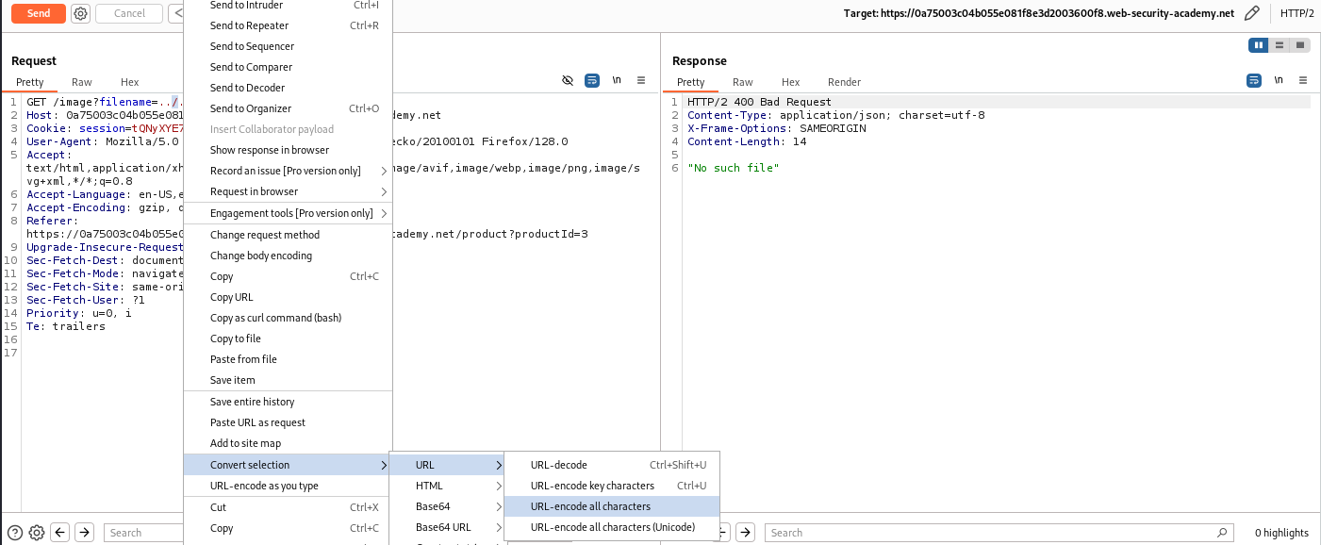Expand Convert selection submenu
The height and width of the screenshot is (545, 1321).
tap(288, 465)
